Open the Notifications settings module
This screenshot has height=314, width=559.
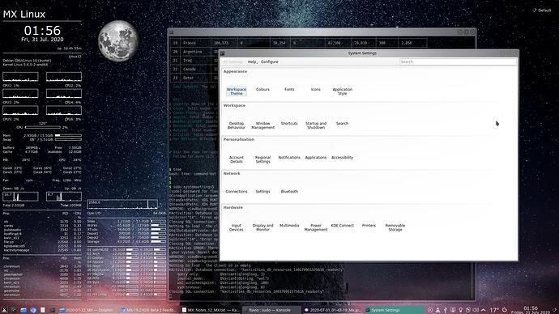(289, 157)
